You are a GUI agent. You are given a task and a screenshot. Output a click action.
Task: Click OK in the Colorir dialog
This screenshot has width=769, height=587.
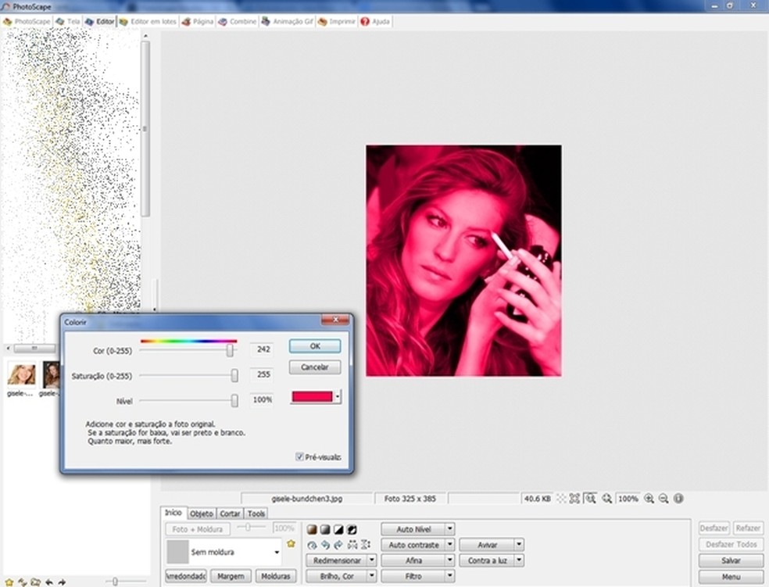[314, 346]
